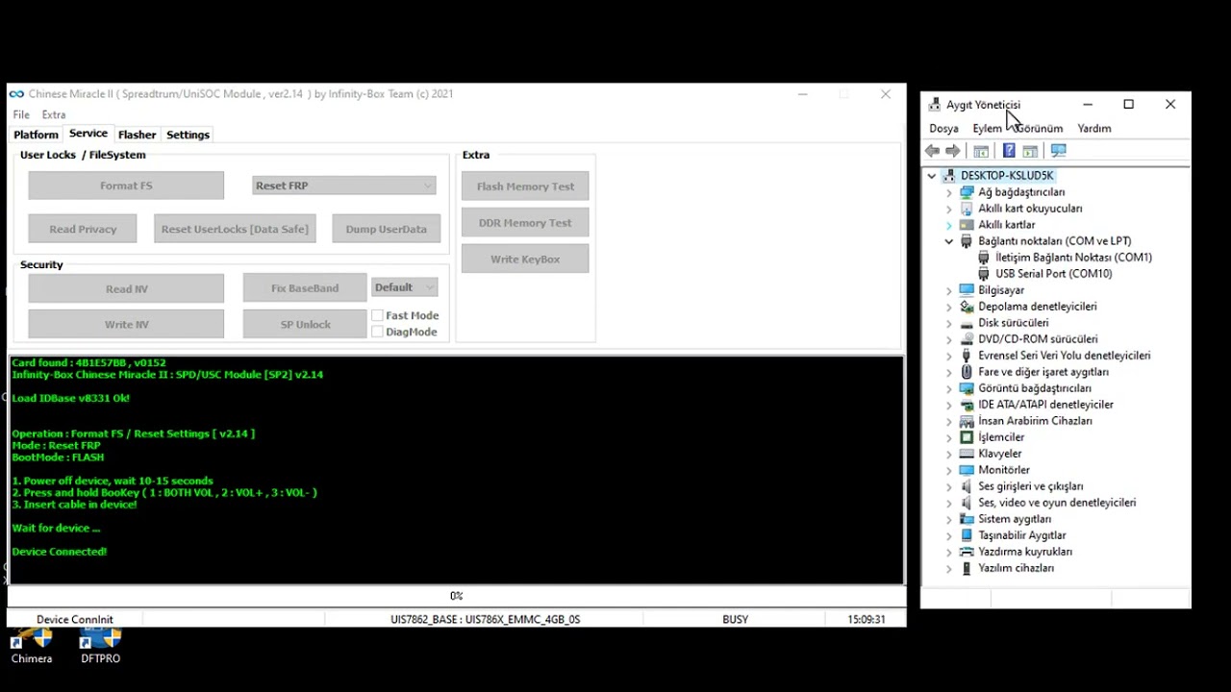Scan for hardware changes via monitor icon
The height and width of the screenshot is (692, 1231).
coord(1059,151)
